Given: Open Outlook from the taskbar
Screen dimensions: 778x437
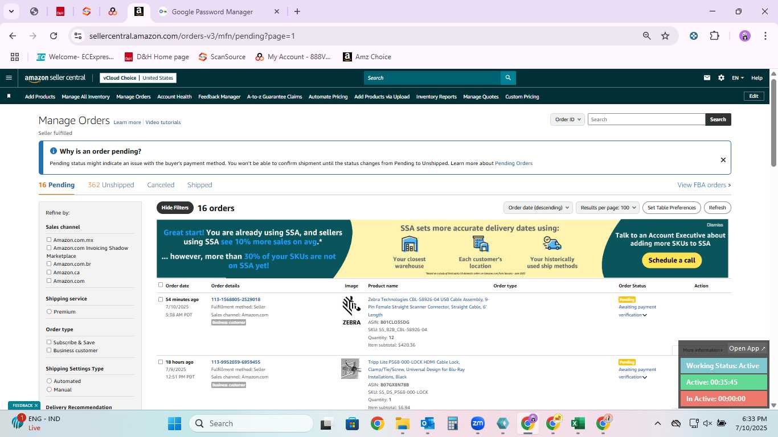Looking at the screenshot, I should pyautogui.click(x=427, y=423).
